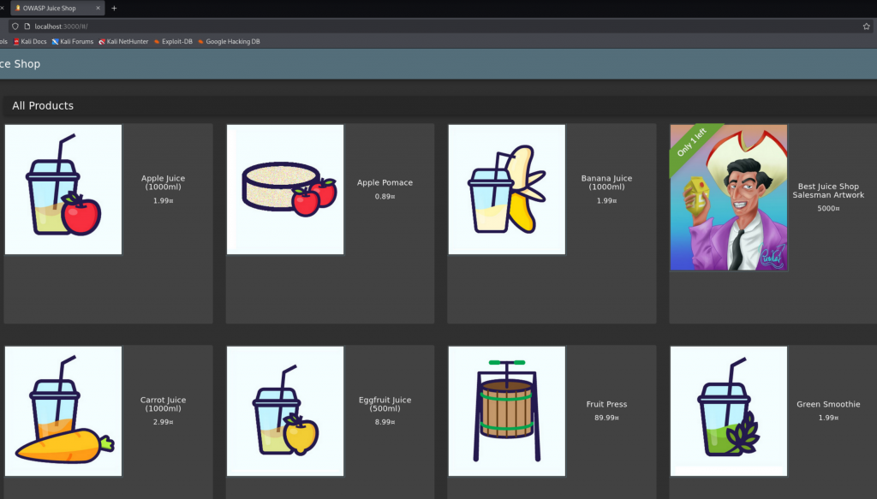Image resolution: width=877 pixels, height=499 pixels.
Task: Focus the localhost:3000 address field
Action: [442, 27]
